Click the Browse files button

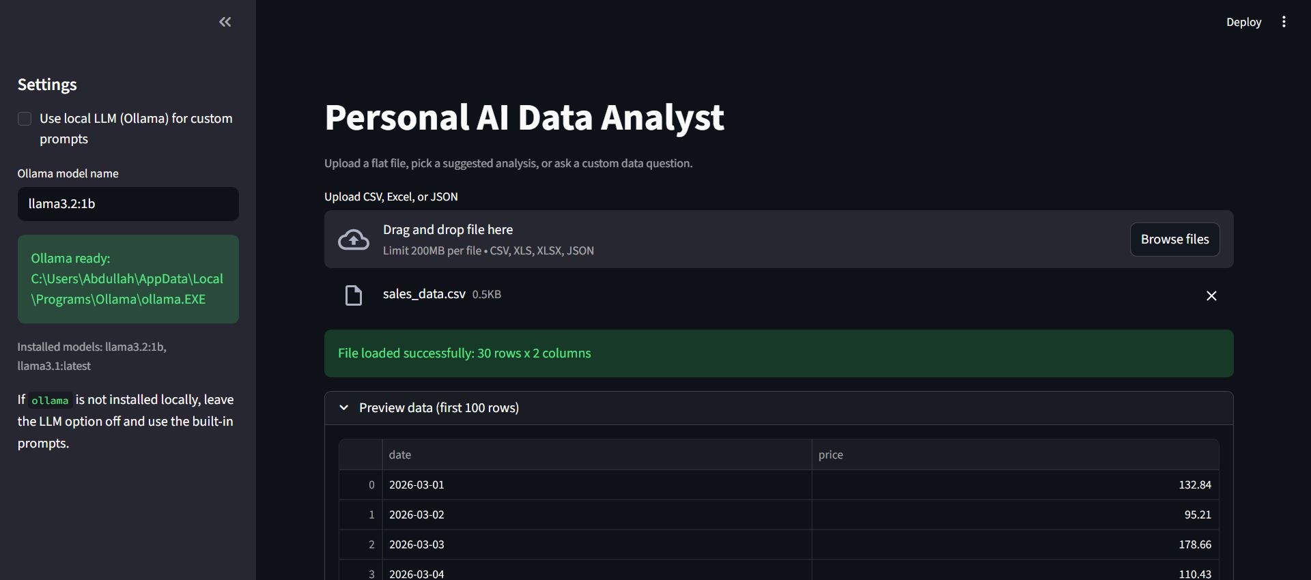point(1174,240)
